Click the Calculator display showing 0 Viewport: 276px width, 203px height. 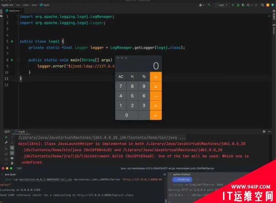(138, 66)
